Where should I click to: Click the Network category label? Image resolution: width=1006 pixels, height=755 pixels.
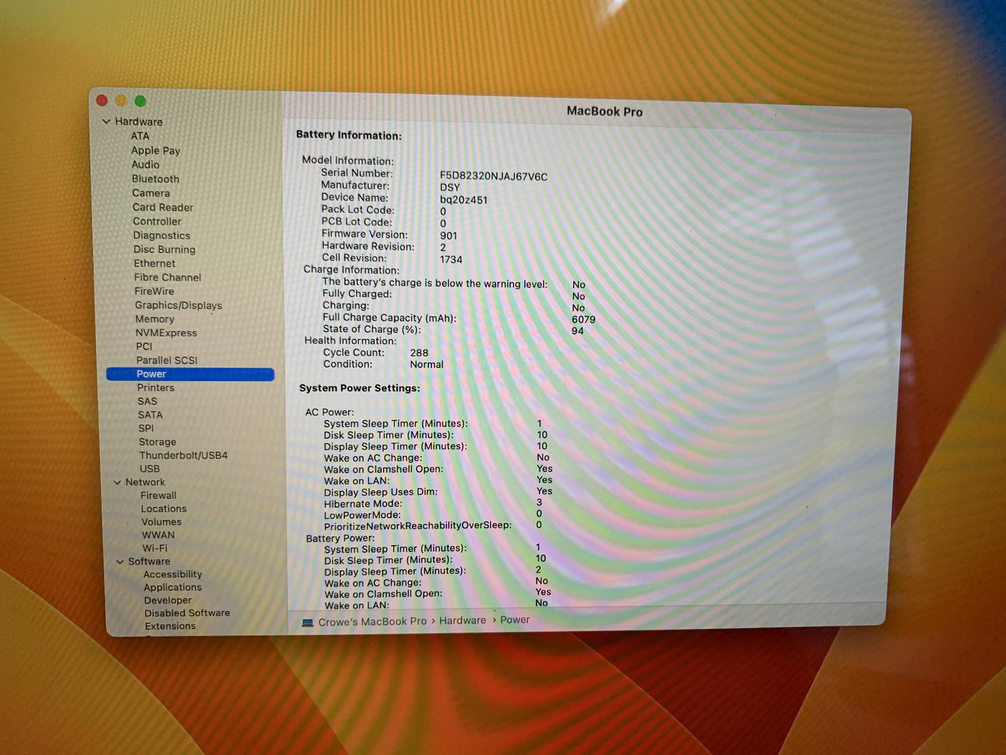[145, 482]
